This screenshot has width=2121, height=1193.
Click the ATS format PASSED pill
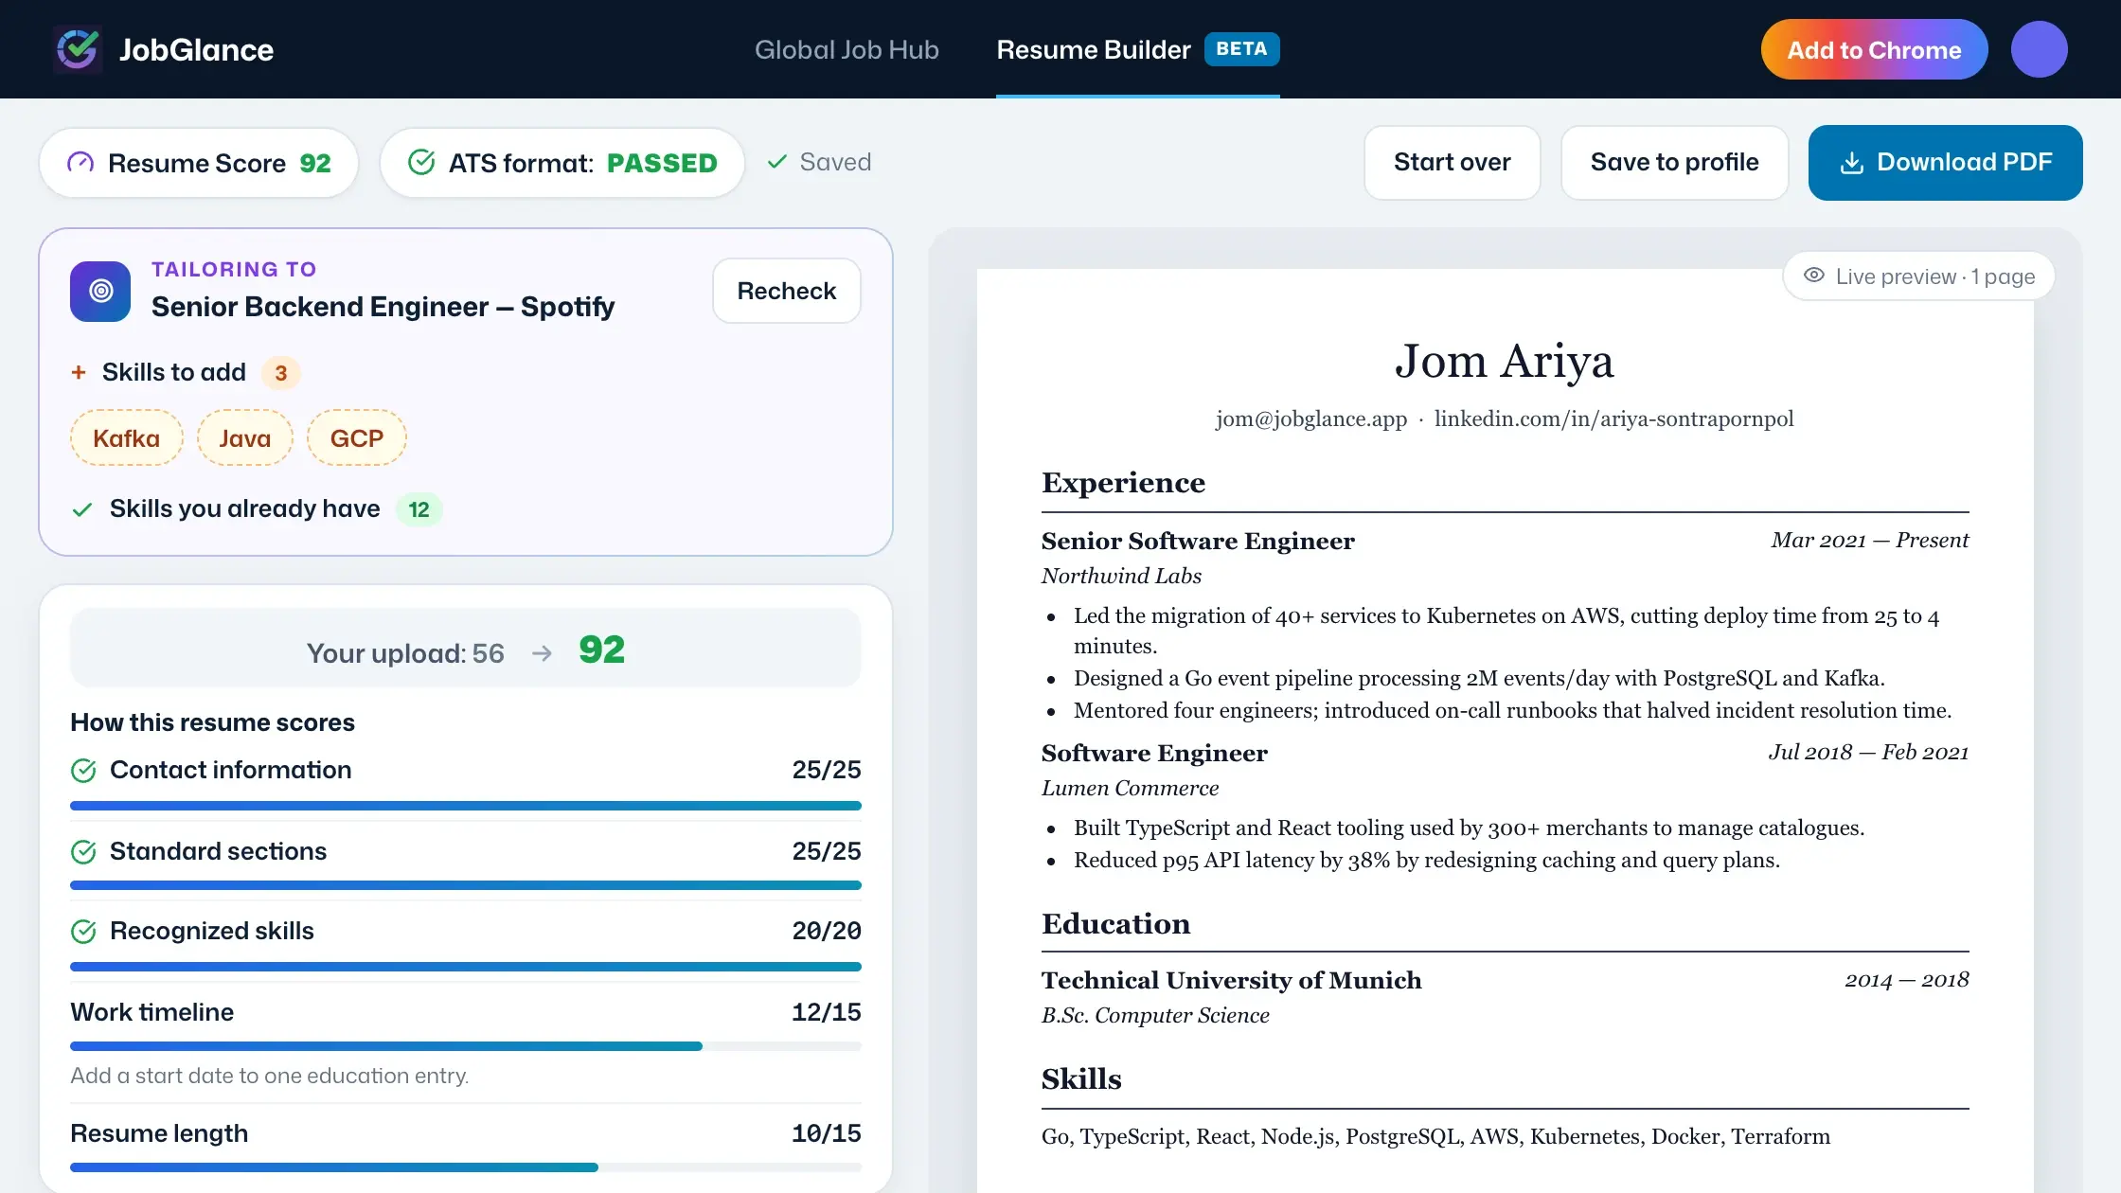coord(562,163)
